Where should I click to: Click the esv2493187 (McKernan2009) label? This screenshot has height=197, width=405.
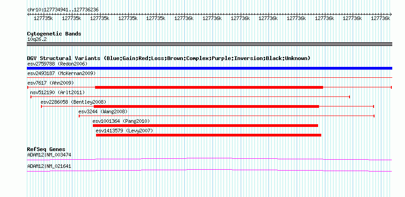(61, 73)
